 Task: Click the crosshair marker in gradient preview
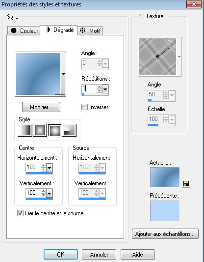tap(60, 94)
